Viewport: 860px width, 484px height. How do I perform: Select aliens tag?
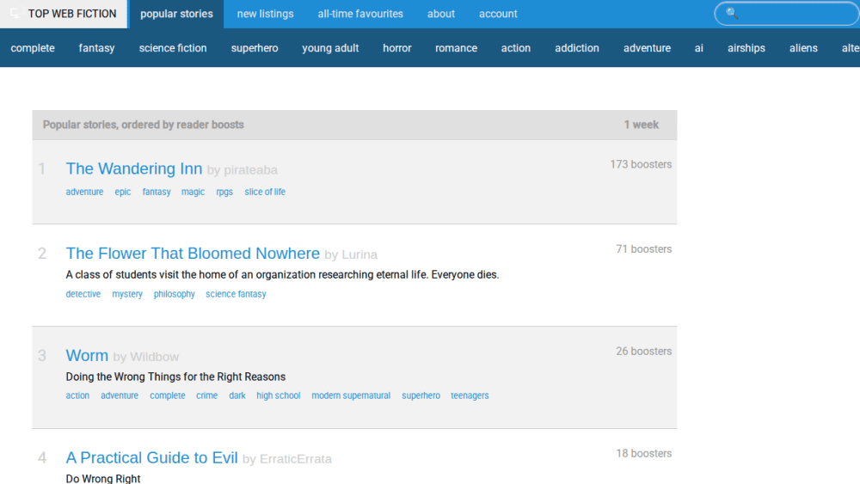click(803, 48)
